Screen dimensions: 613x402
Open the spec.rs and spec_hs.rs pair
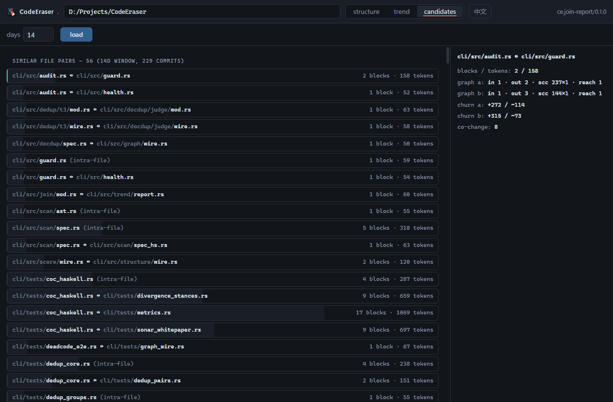tap(223, 245)
